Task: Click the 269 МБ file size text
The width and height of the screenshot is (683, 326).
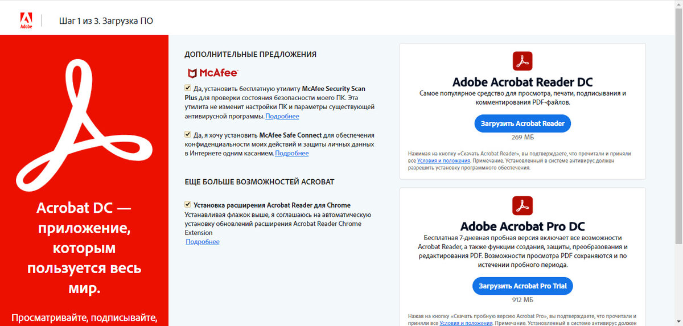Action: tap(522, 137)
